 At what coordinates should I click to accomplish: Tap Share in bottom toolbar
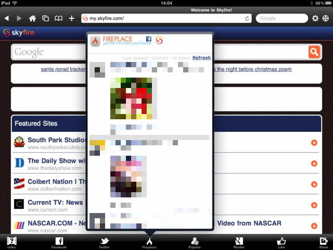(x=324, y=243)
